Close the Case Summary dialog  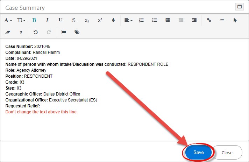click(227, 153)
